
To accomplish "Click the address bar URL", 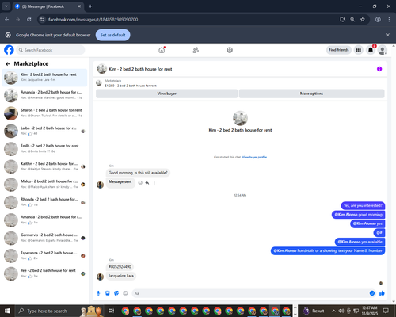I will click(x=93, y=20).
